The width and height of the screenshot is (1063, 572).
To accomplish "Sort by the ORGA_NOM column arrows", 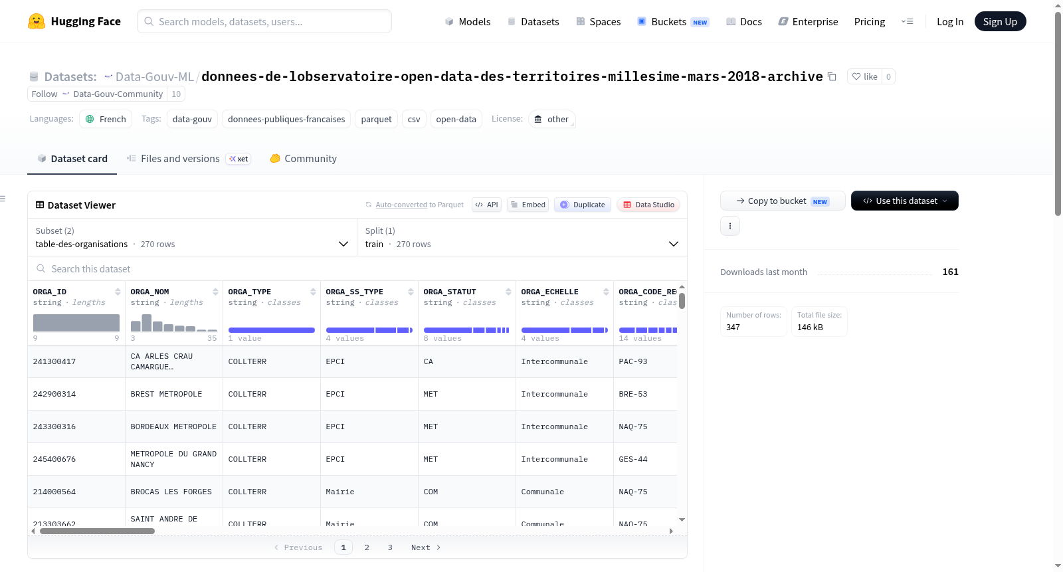I will [215, 292].
